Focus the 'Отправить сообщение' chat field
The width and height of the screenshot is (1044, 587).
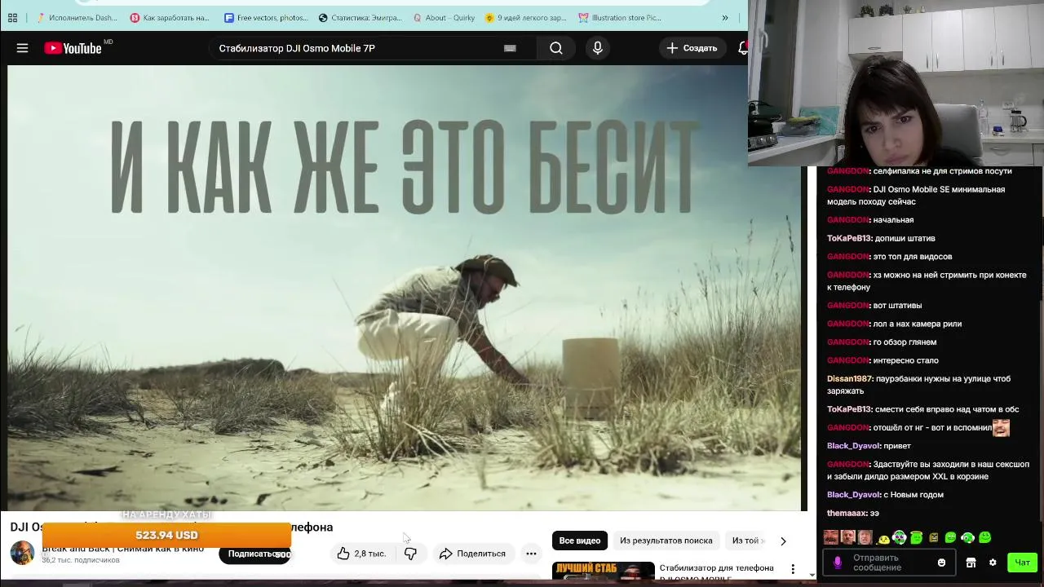point(888,563)
